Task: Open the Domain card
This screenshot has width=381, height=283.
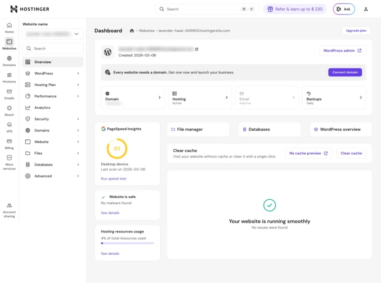Action: coord(133,97)
